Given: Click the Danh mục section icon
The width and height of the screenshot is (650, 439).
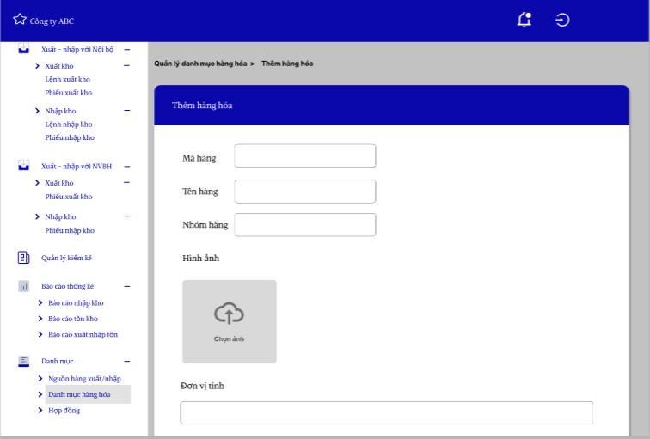Looking at the screenshot, I should (23, 361).
